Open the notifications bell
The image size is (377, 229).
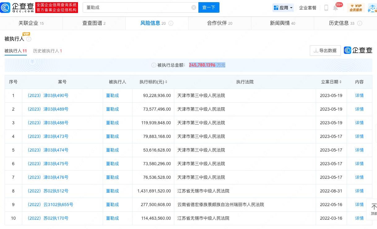(x=336, y=8)
